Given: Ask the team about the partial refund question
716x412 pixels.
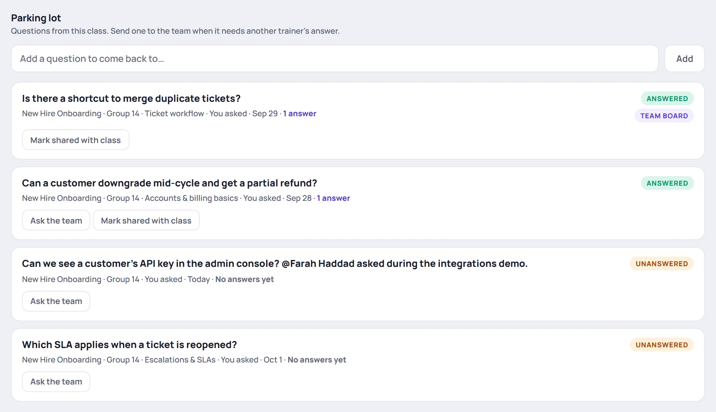Looking at the screenshot, I should [56, 220].
